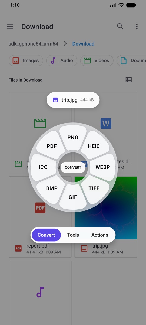Filter by Documents chip
Screen dimensions: 146x325
(131, 60)
